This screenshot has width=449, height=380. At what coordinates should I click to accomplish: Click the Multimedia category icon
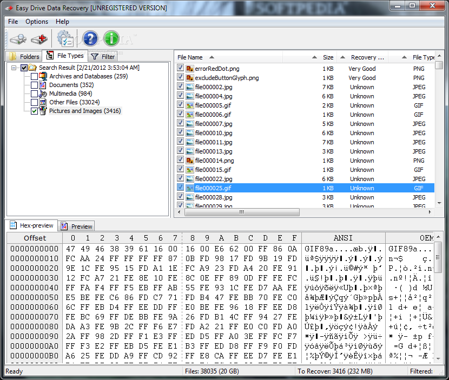(43, 94)
